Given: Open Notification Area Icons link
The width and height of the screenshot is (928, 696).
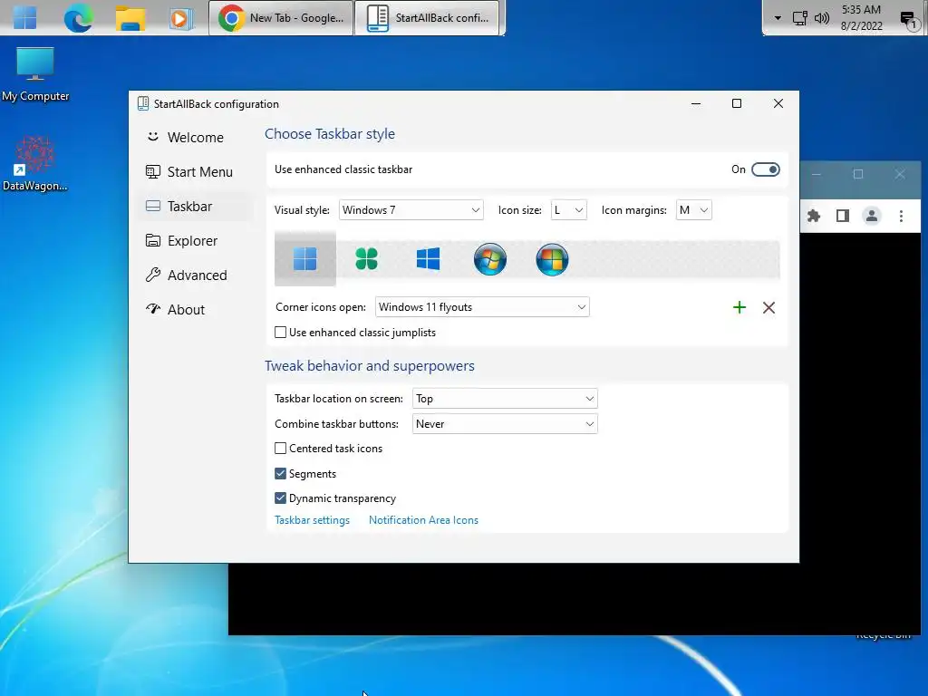Looking at the screenshot, I should 423,520.
